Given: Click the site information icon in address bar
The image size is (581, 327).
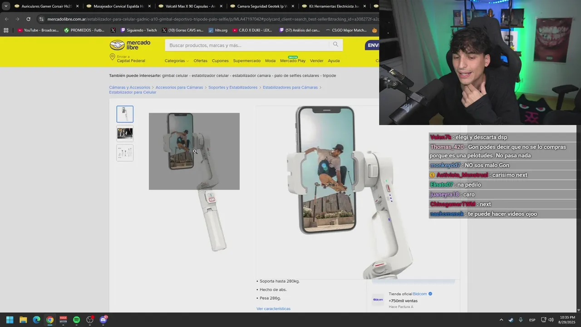Looking at the screenshot, I should (41, 19).
